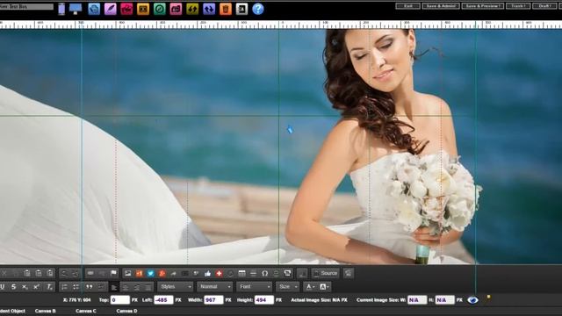562x316 pixels.
Task: Click the Left position input field
Action: click(x=163, y=300)
